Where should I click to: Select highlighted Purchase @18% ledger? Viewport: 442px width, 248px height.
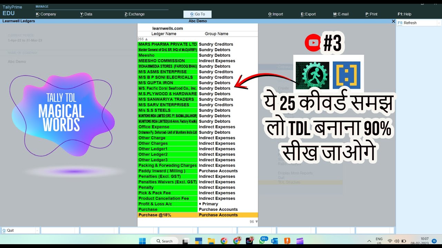click(x=198, y=215)
